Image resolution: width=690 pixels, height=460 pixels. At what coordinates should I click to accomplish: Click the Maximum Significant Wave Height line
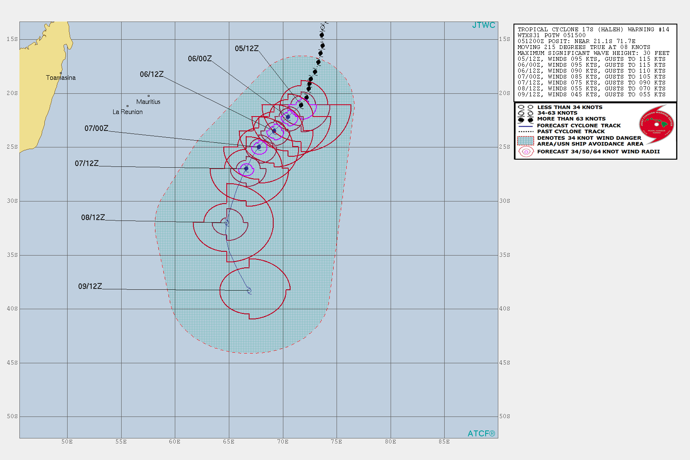[593, 53]
